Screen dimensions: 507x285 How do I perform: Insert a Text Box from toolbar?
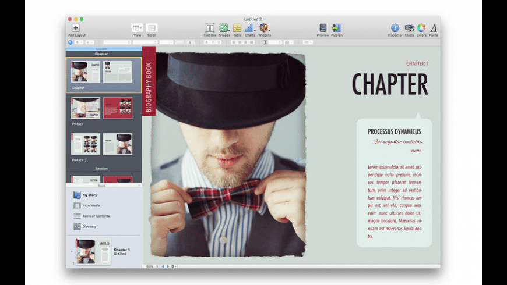click(x=210, y=28)
